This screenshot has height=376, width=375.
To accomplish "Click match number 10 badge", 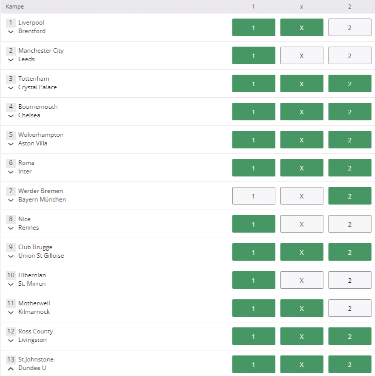I will tap(11, 275).
